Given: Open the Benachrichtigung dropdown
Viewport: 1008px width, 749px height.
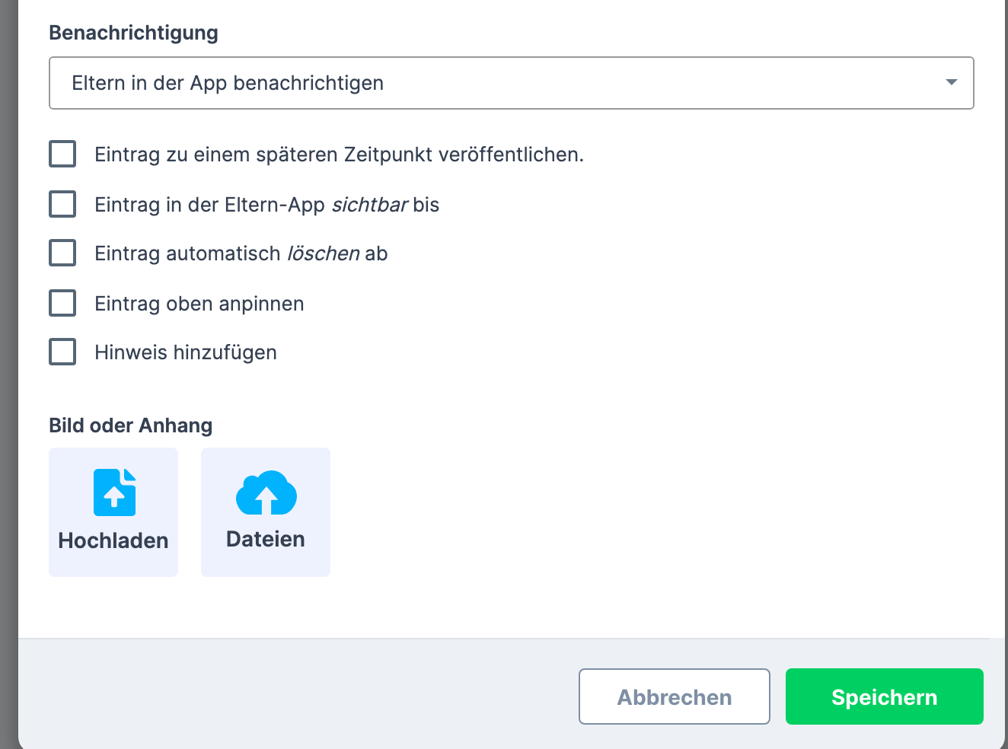Looking at the screenshot, I should [512, 83].
